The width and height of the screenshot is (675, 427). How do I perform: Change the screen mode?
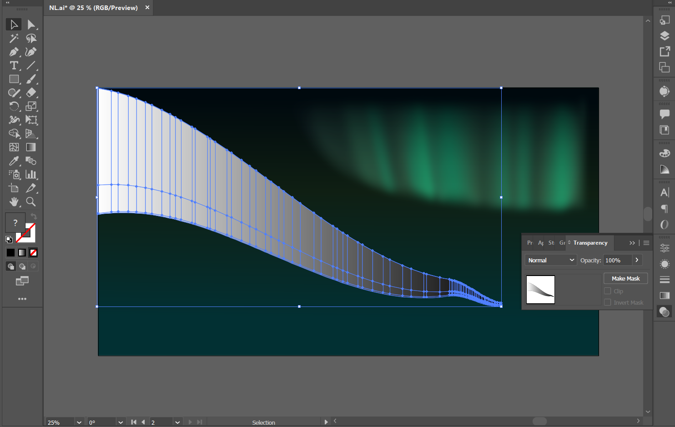[22, 281]
